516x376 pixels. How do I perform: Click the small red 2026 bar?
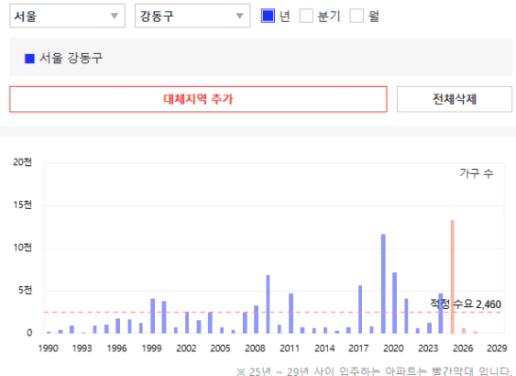pos(464,330)
